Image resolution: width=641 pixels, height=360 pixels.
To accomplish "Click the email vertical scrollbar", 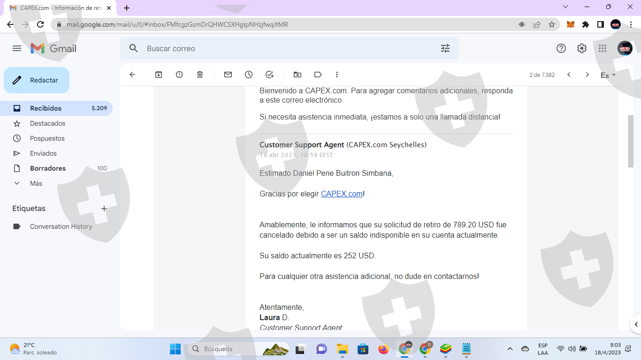I will tap(631, 141).
